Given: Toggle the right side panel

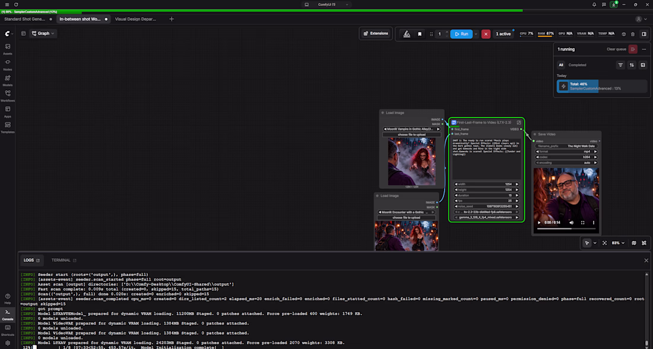Looking at the screenshot, I should pos(644,34).
